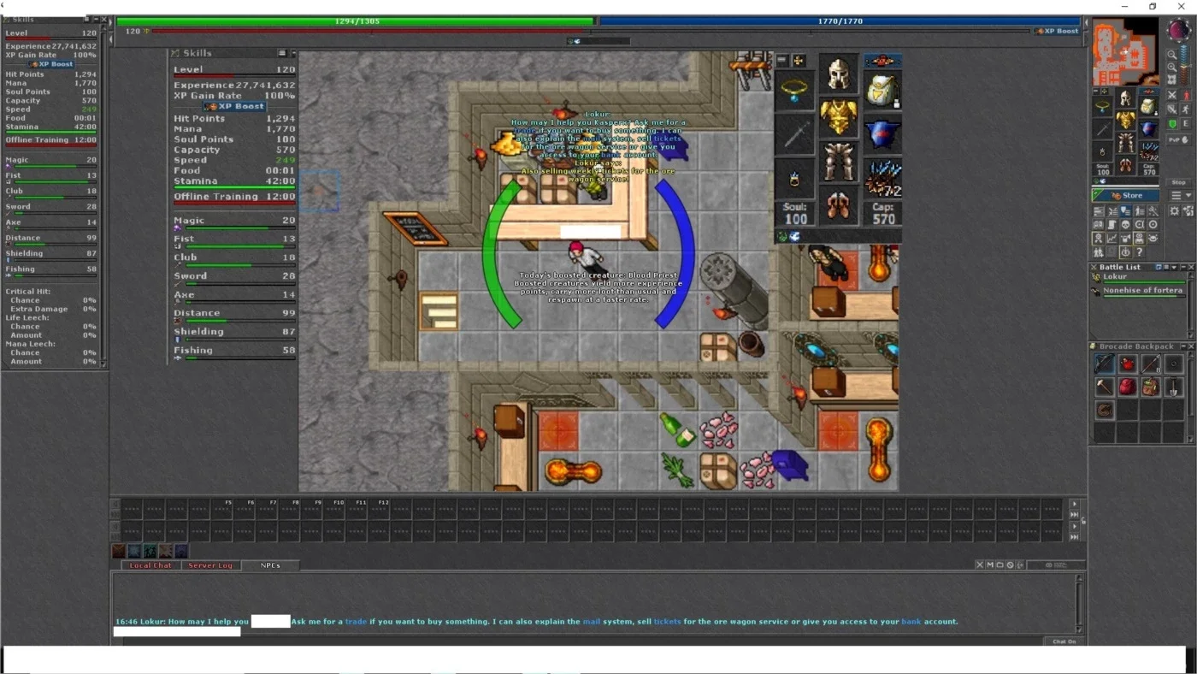Collapse the sidebar inventory minus button
This screenshot has height=674, width=1197.
[1096, 91]
